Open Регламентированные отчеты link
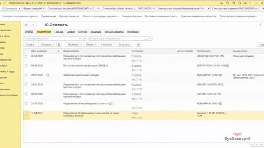The image size is (264, 148). [x=161, y=16]
